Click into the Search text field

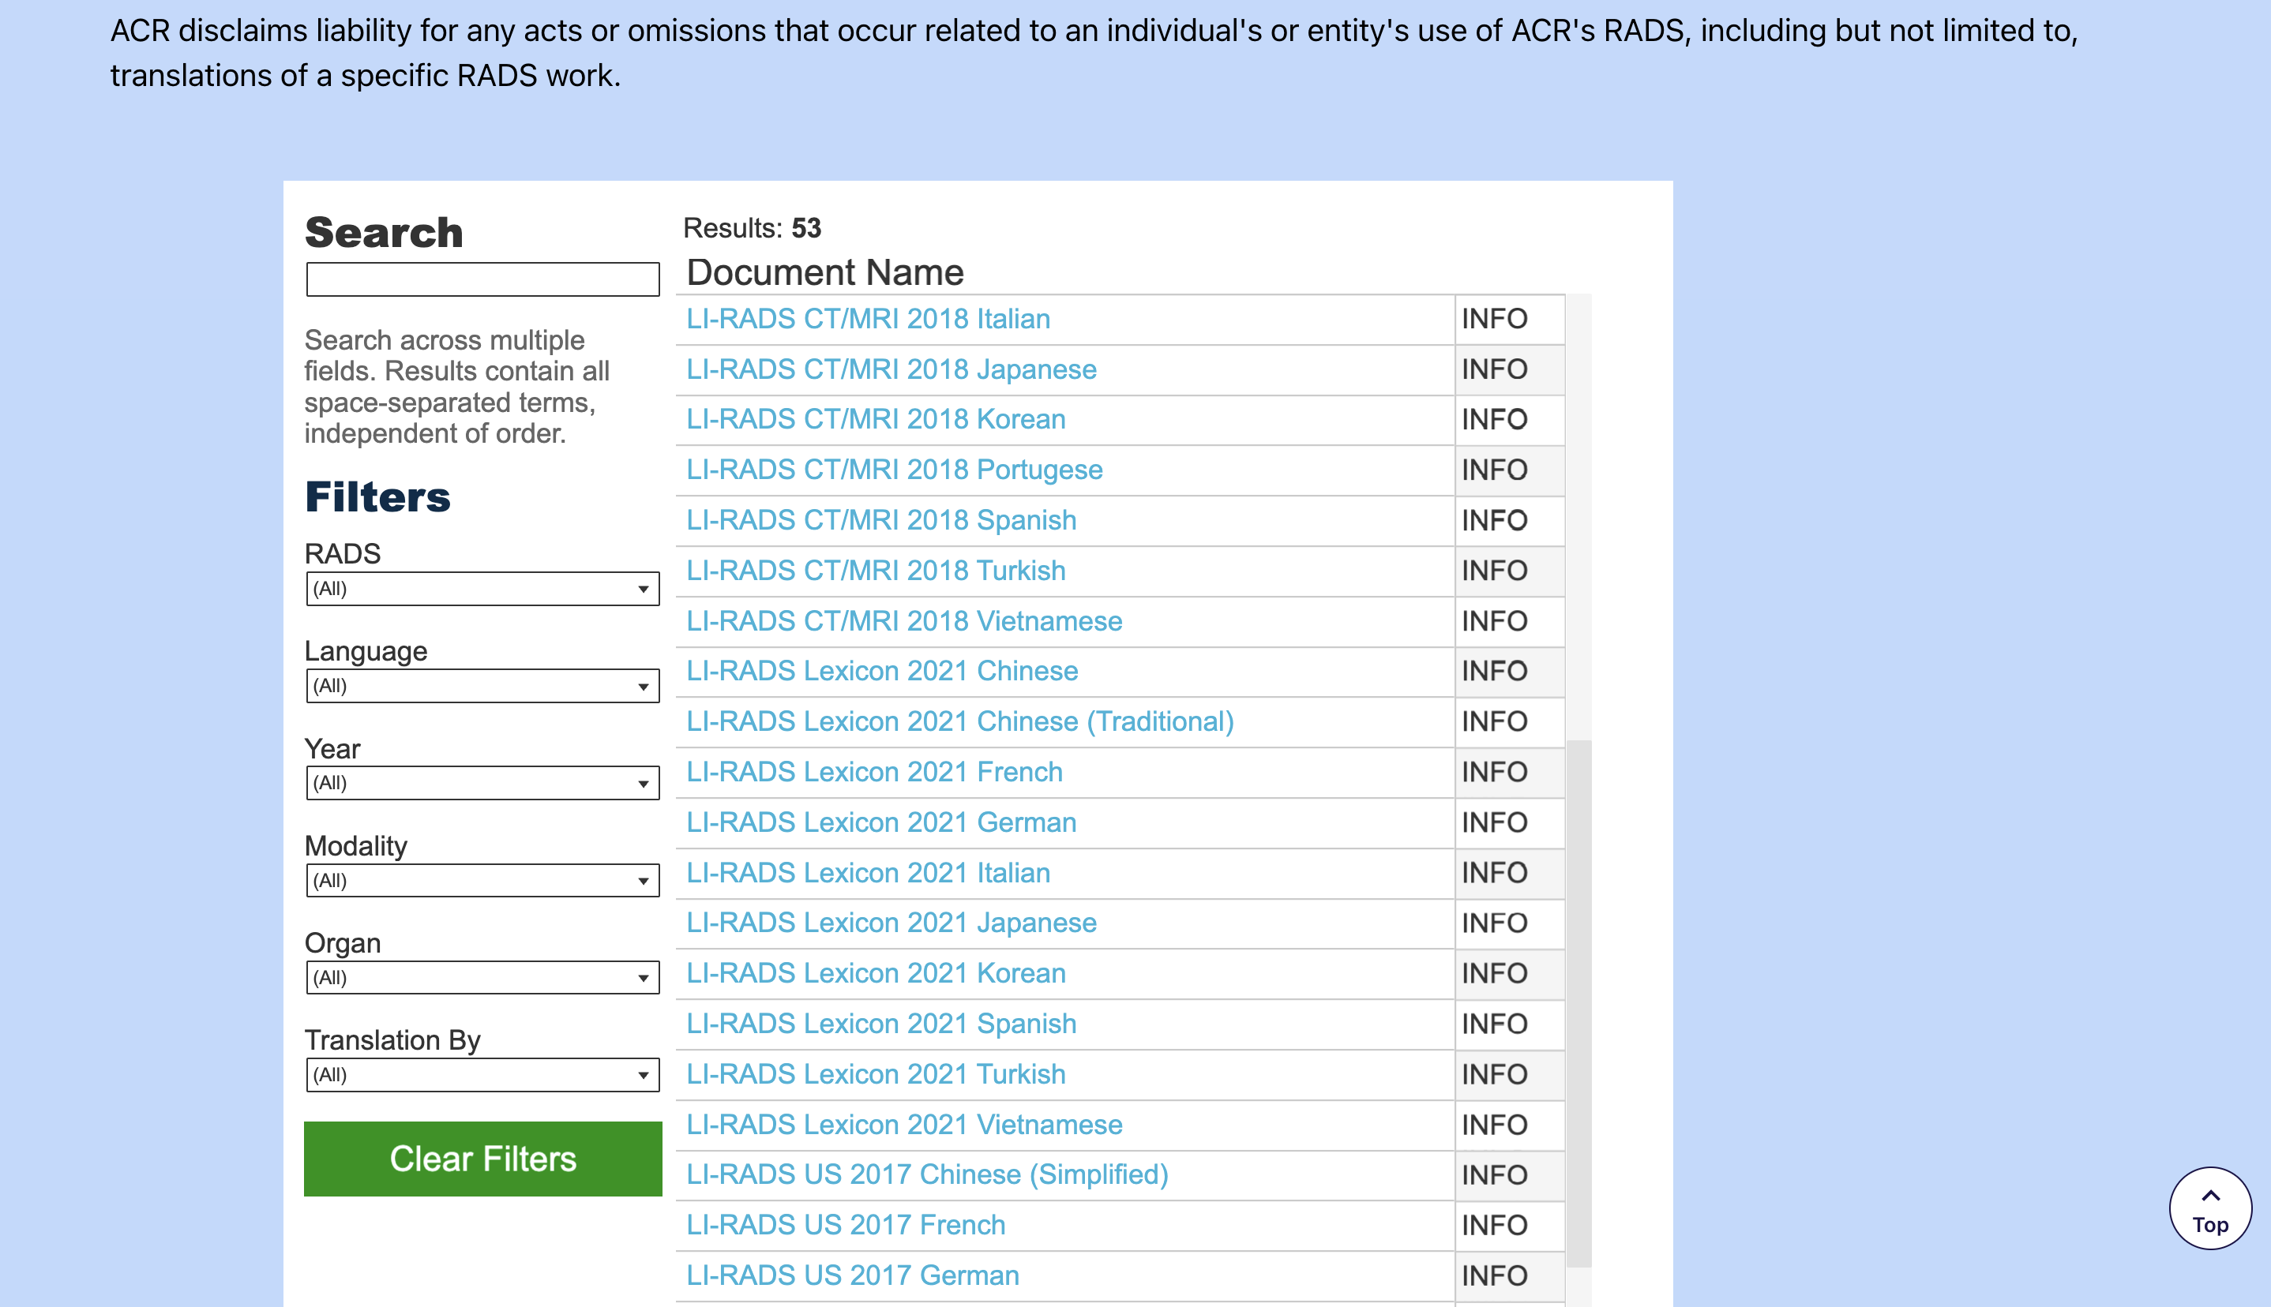click(482, 279)
